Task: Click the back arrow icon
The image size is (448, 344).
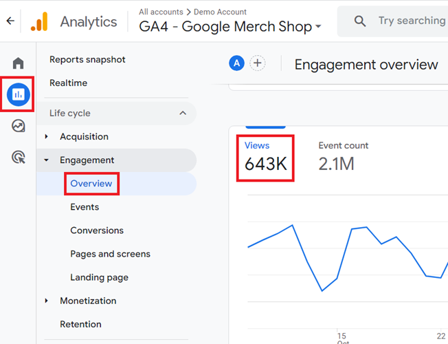Action: click(x=10, y=21)
